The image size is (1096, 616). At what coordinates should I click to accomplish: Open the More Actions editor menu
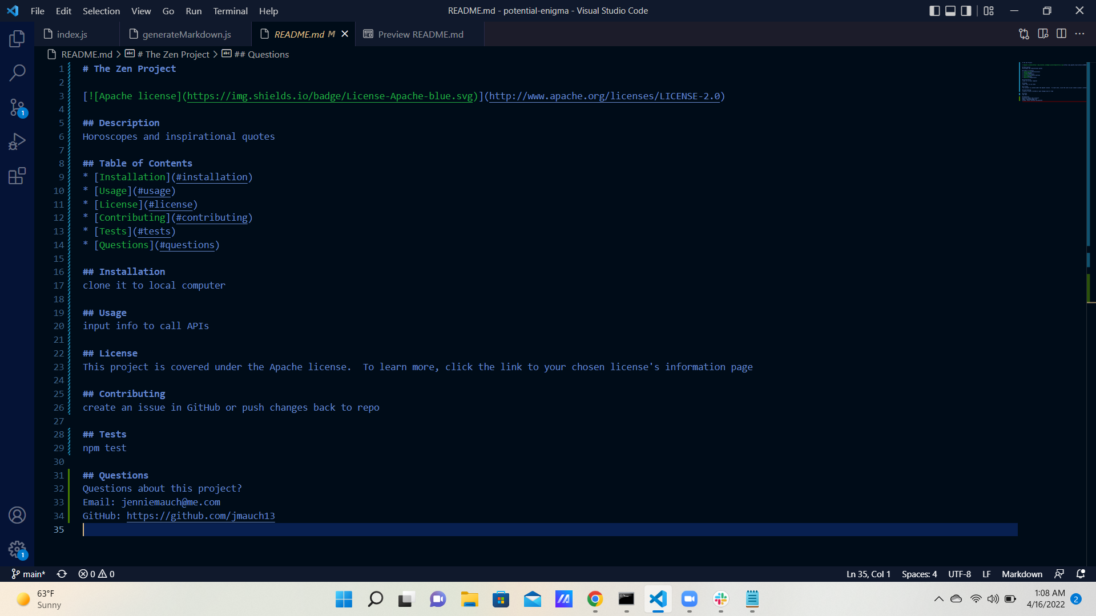pyautogui.click(x=1080, y=34)
